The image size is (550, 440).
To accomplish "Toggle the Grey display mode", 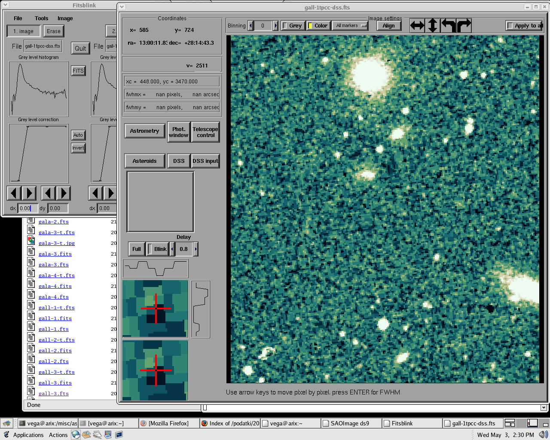I will click(293, 26).
